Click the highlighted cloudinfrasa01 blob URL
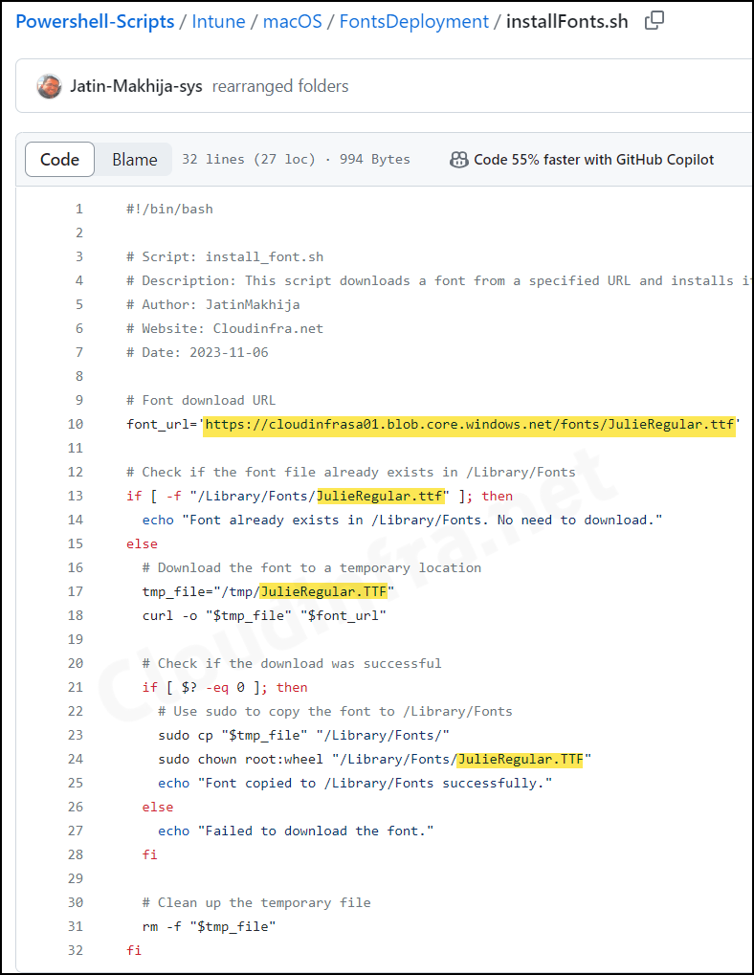Viewport: 754px width, 975px height. (469, 425)
